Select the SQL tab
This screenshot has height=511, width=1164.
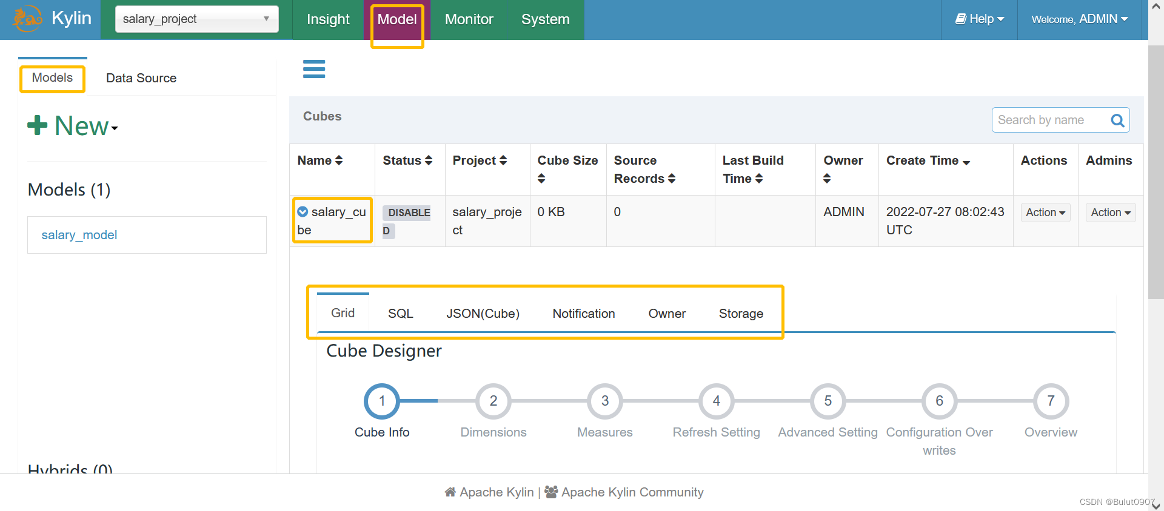(400, 314)
